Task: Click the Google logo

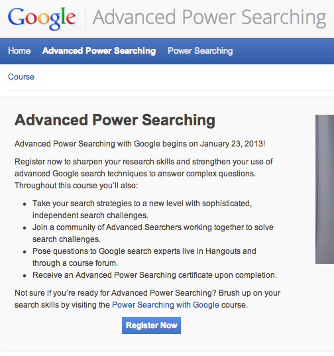Action: tap(42, 18)
